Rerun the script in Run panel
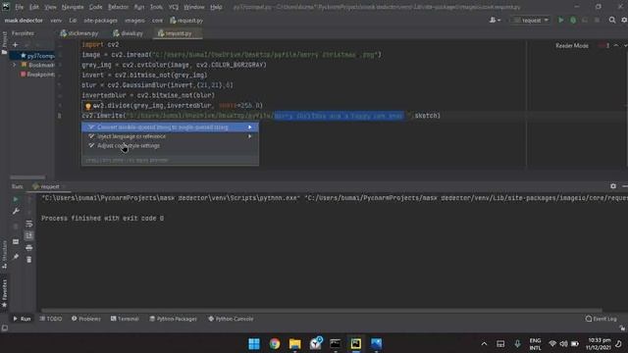Viewport: 628px width, 353px height. tap(16, 199)
